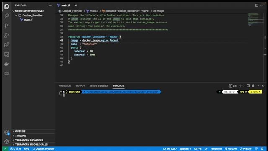Open the AWS status bar item
The width and height of the screenshot is (268, 151).
click(26, 149)
